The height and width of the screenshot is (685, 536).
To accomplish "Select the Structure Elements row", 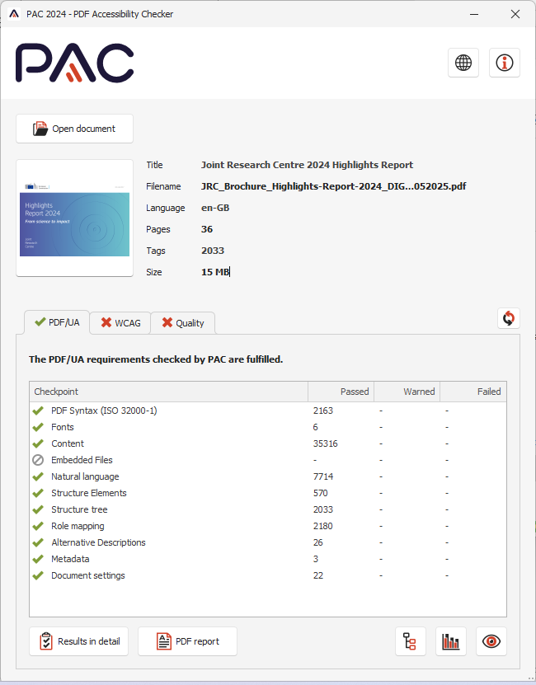I will (x=268, y=493).
